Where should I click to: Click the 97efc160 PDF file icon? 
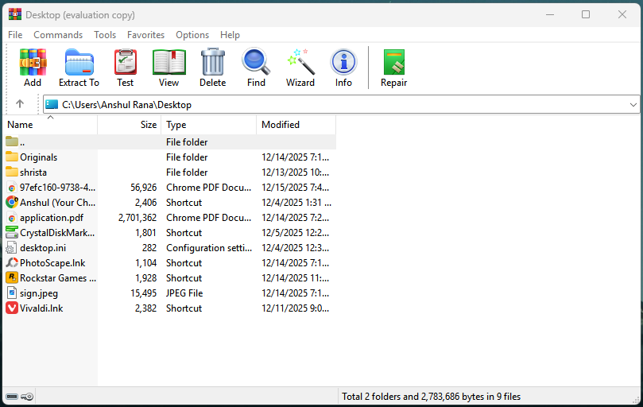(12, 188)
